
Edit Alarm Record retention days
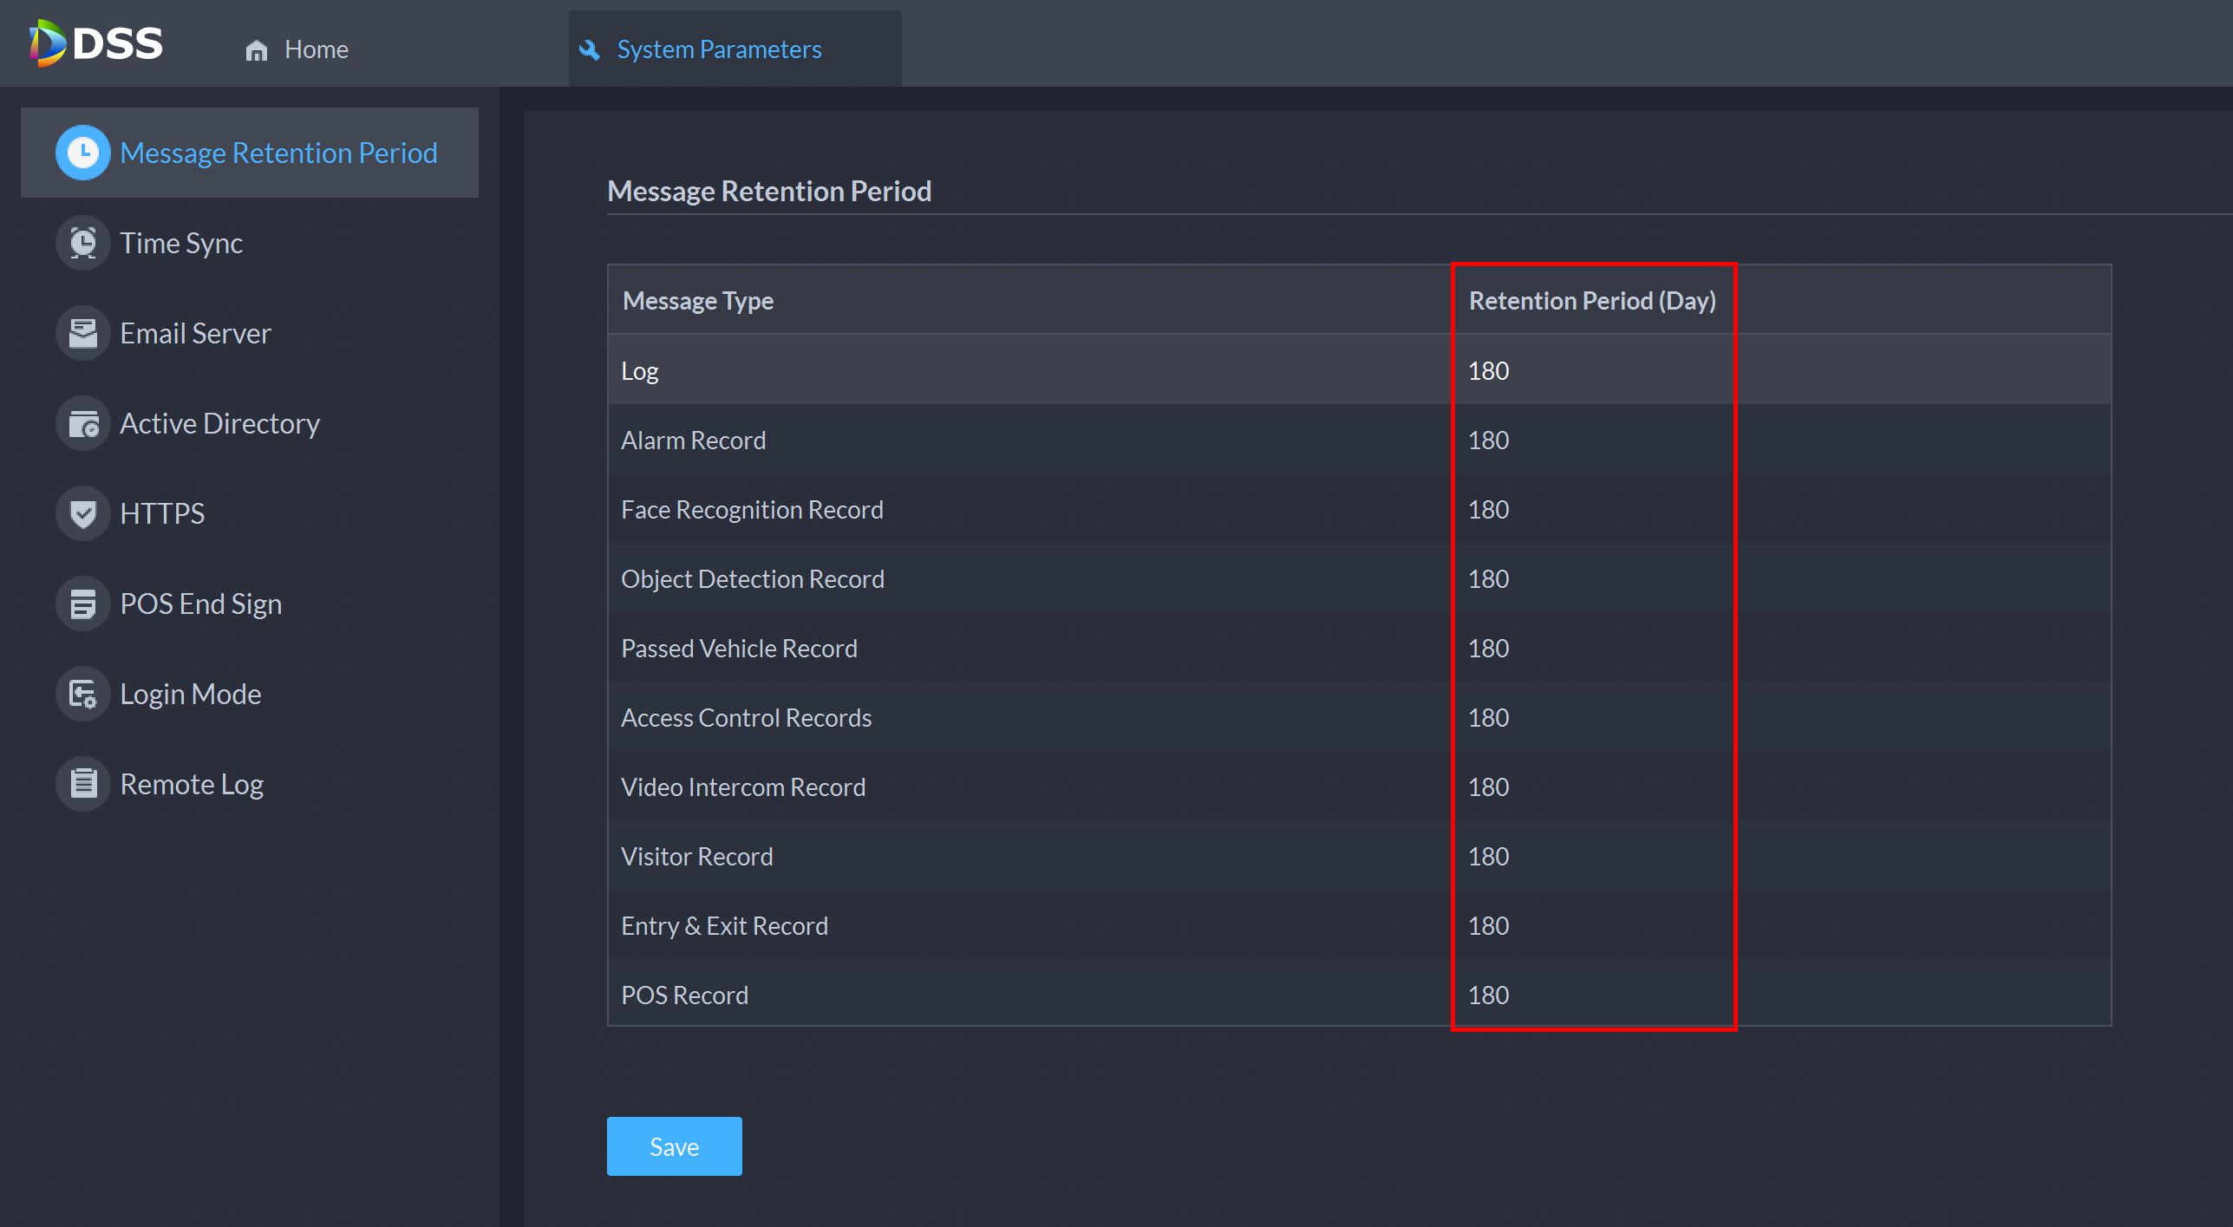pos(1488,441)
